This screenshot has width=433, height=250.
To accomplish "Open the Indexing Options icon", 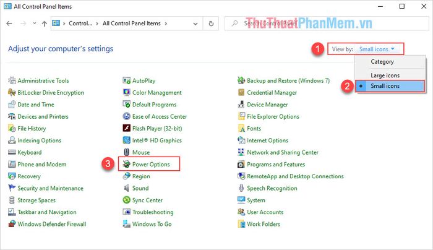I will click(12, 140).
